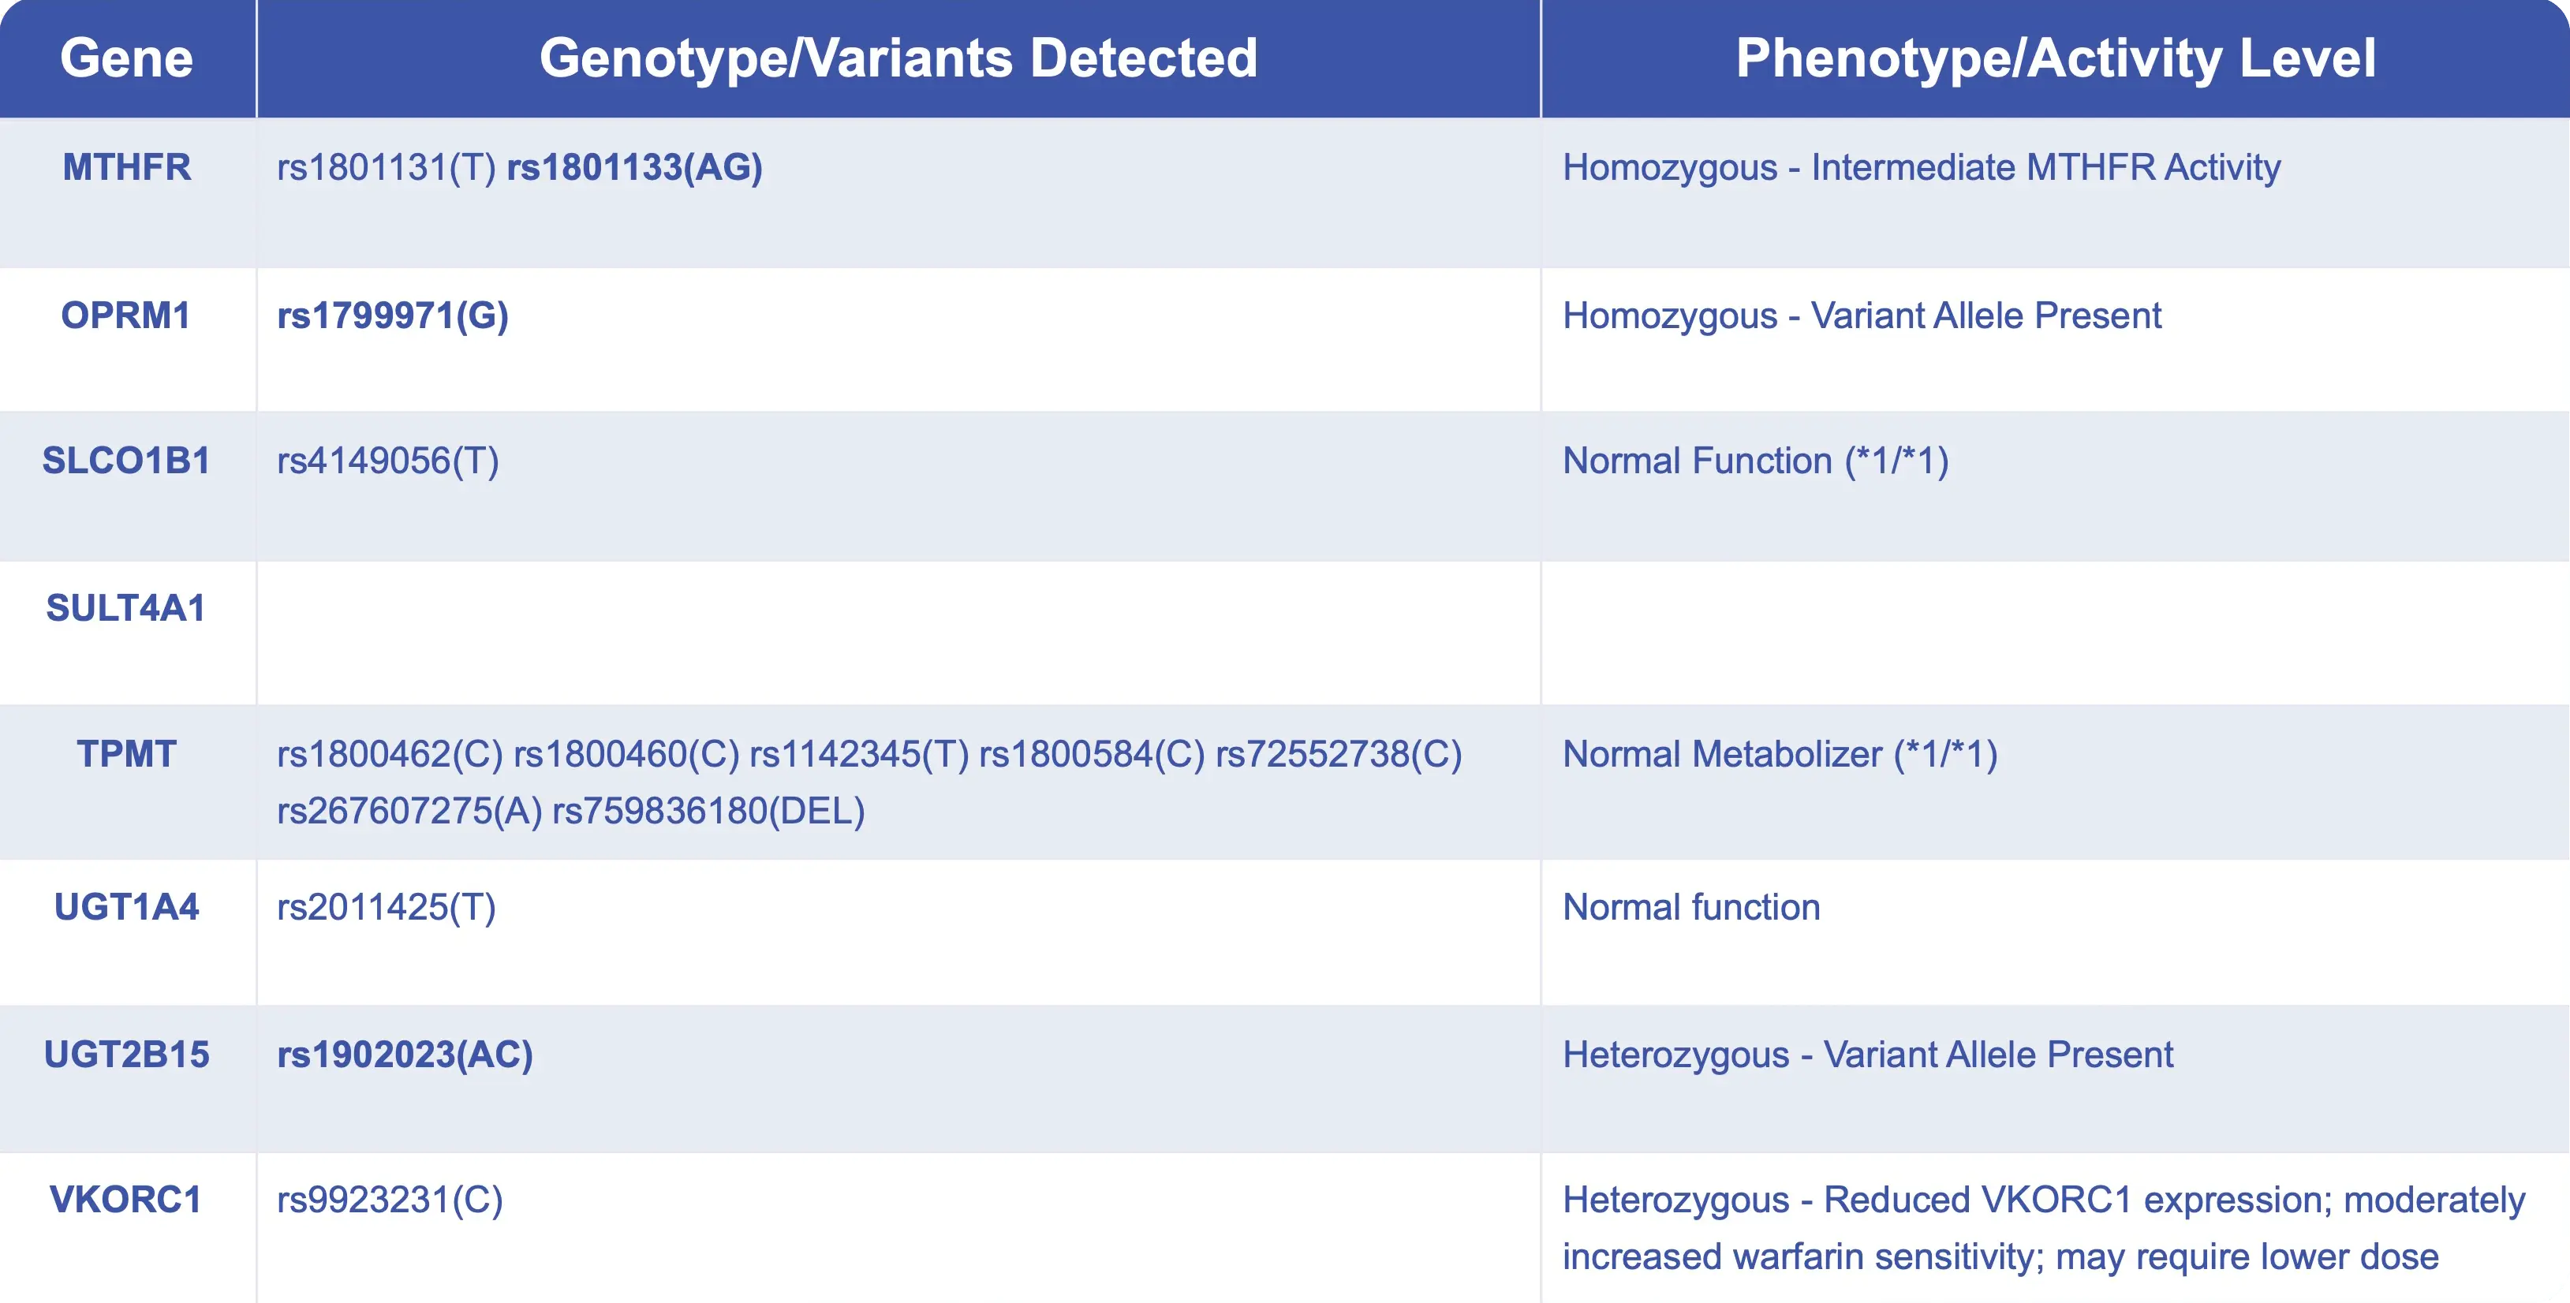Click the rs1902023(AC) variant text

coord(405,1055)
